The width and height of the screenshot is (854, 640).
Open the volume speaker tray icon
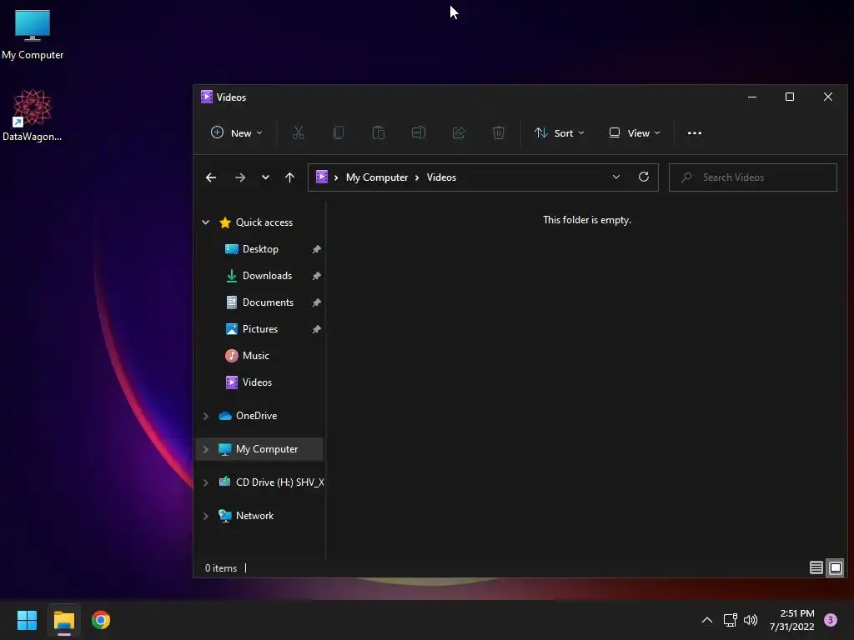click(751, 620)
